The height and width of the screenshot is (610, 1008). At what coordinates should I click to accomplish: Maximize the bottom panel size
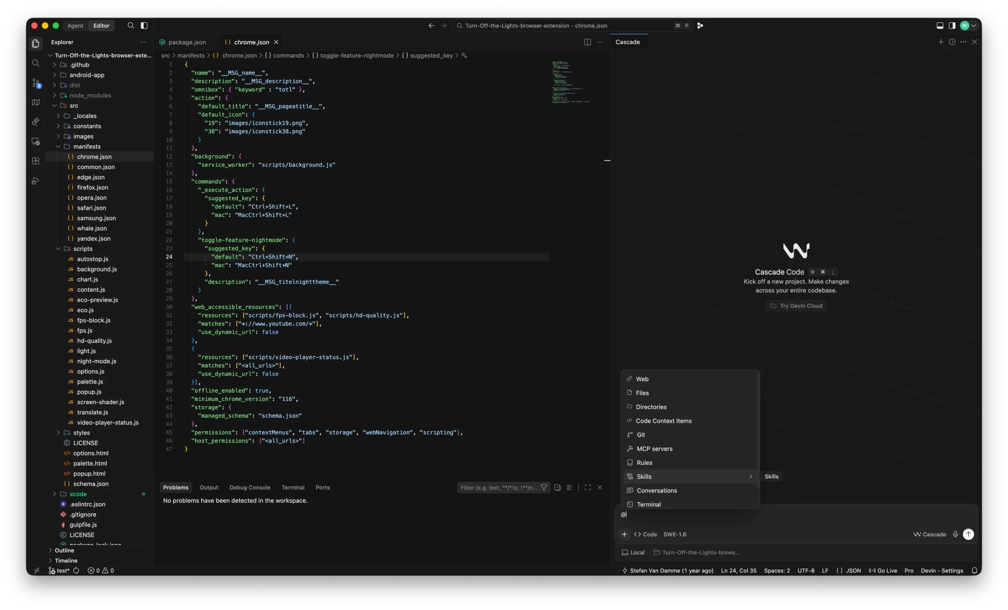pos(587,487)
